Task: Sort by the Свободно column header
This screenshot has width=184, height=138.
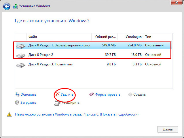Action: (x=130, y=37)
